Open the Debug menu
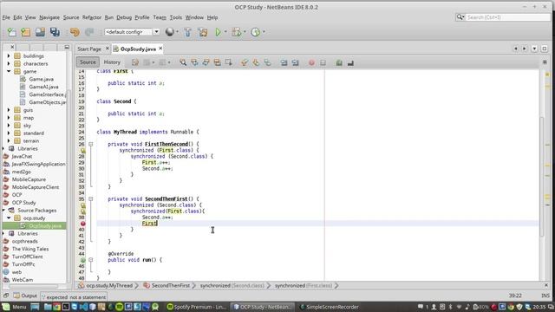The width and height of the screenshot is (555, 312). point(124,17)
